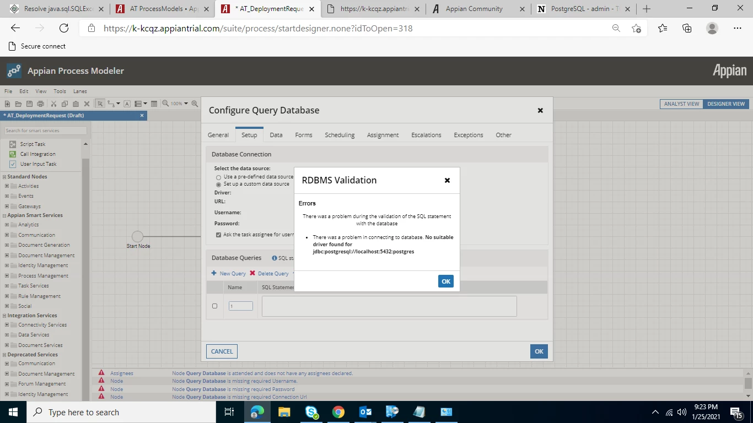Click the swimlane layout toolbar icon
The width and height of the screenshot is (753, 423).
click(x=138, y=104)
